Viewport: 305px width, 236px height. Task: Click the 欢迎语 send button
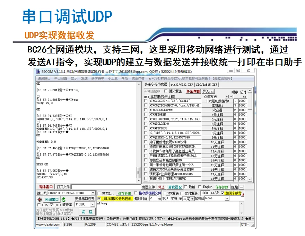pos(217,110)
